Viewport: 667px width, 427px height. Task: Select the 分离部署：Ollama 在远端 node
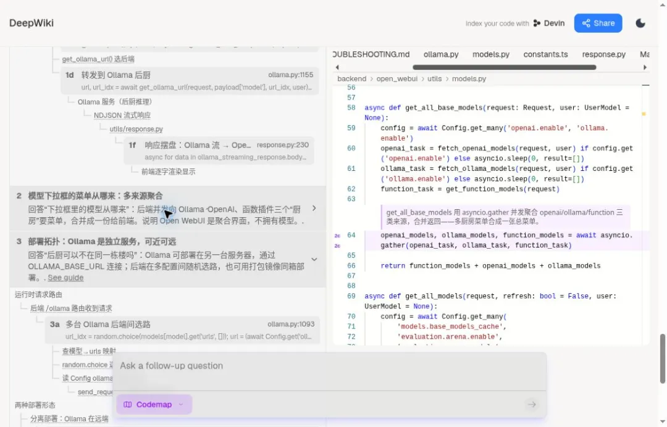[69, 419]
